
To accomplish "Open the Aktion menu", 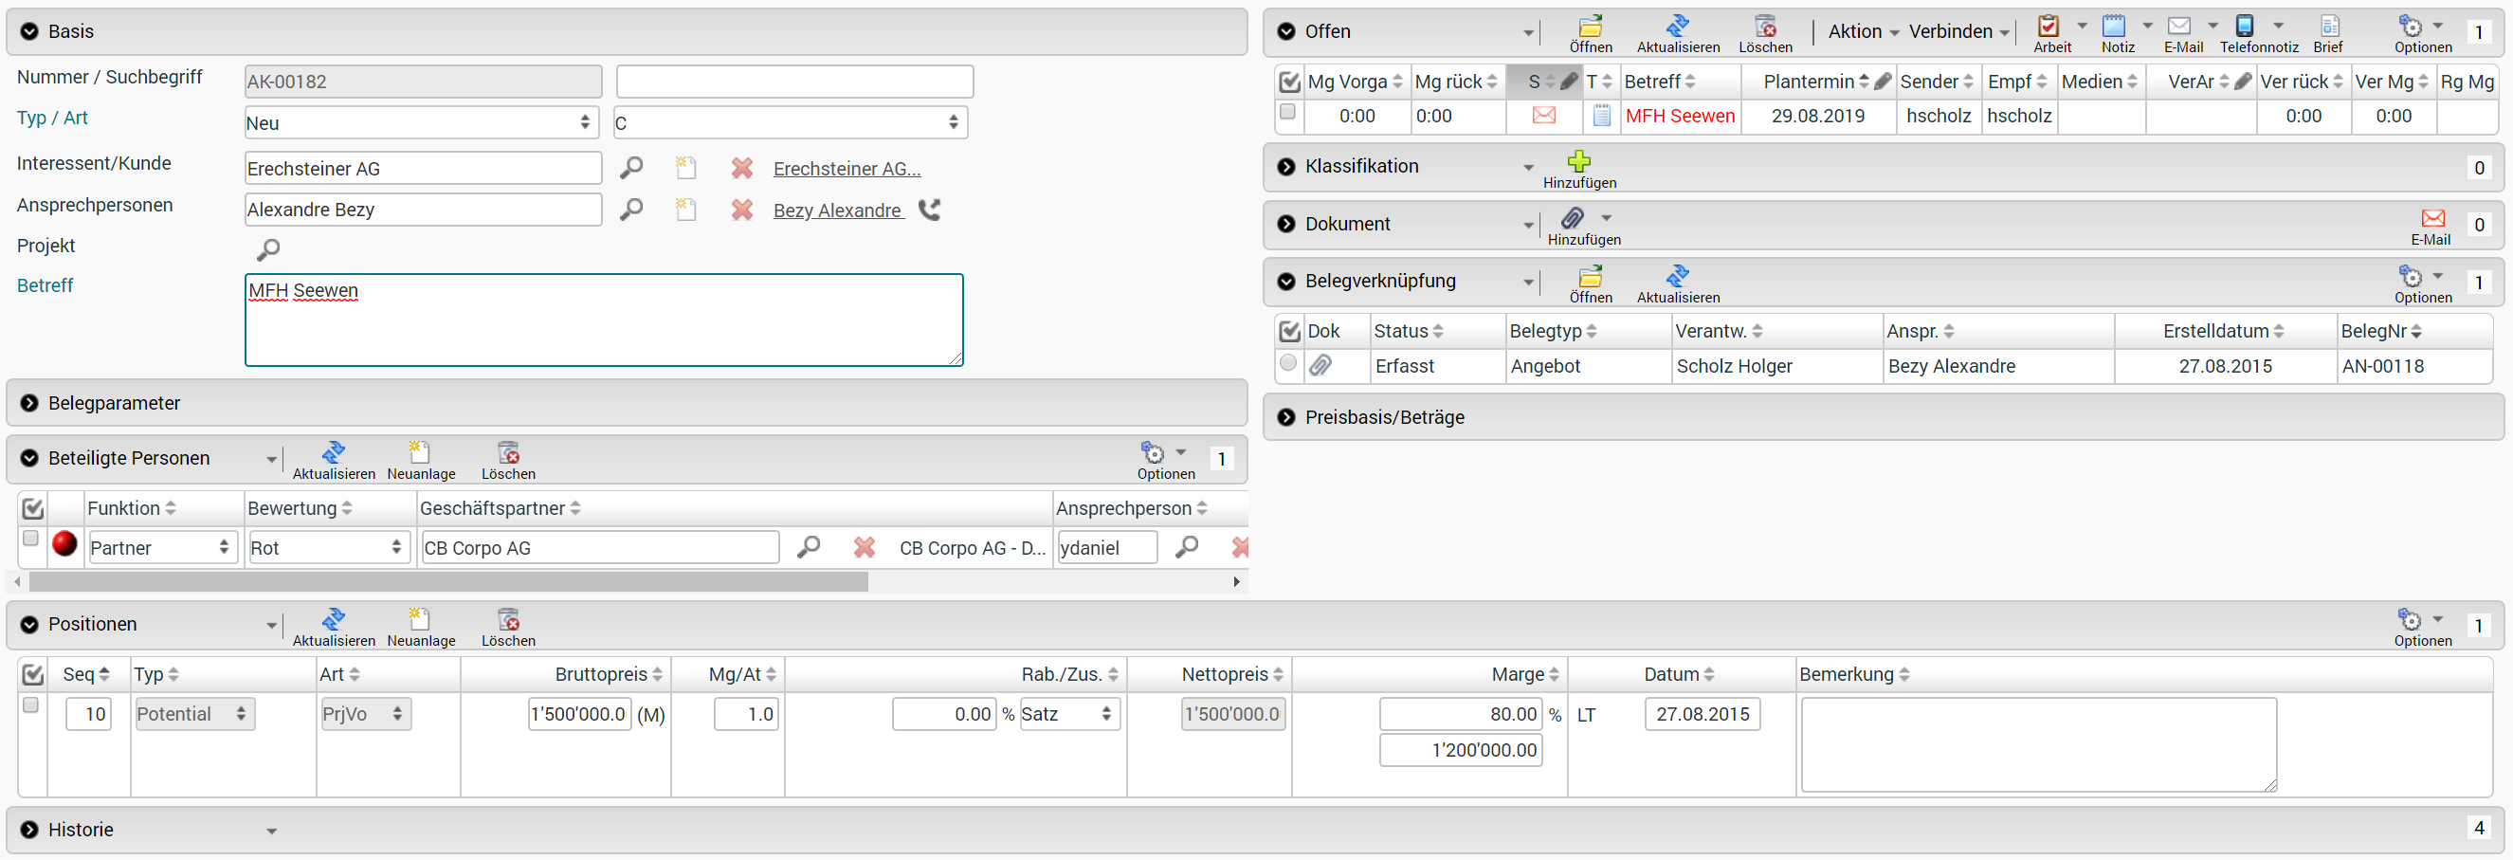I will 1863,31.
